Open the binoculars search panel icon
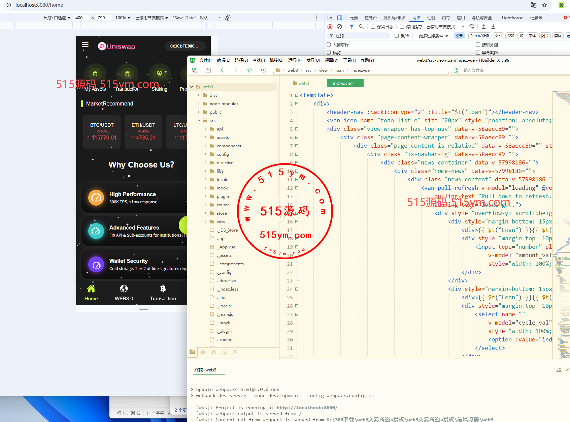 pos(203,352)
